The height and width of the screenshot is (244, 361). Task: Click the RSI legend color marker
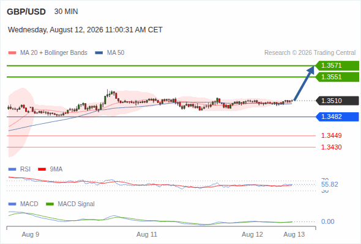click(12, 170)
